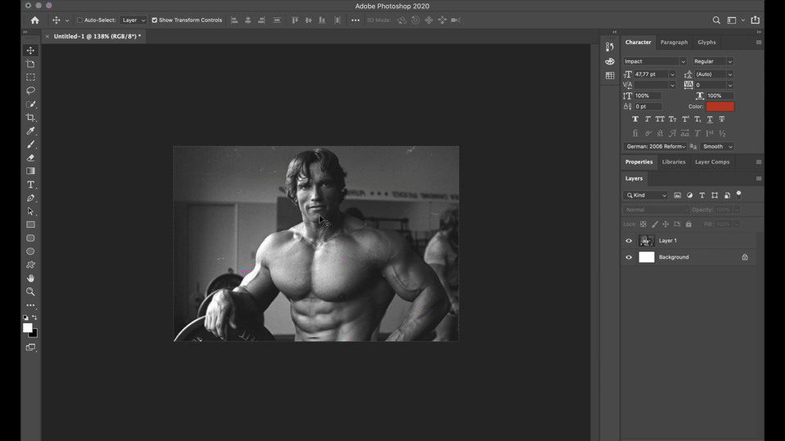Select the Hand tool
Screen dimensions: 785x441
pos(30,278)
